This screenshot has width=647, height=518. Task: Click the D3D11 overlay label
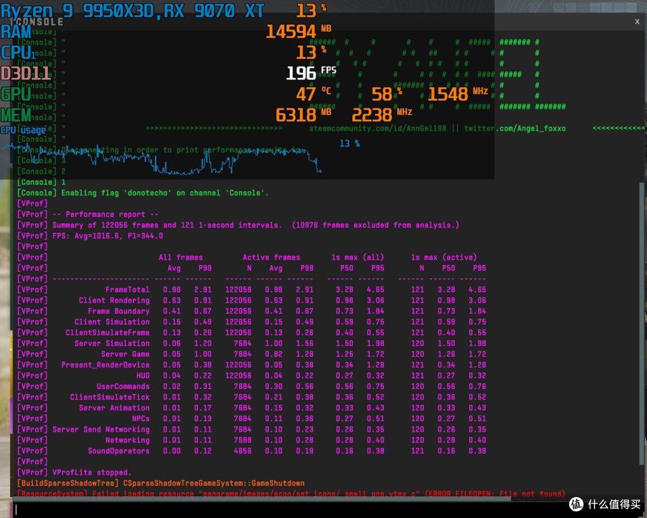click(x=26, y=74)
